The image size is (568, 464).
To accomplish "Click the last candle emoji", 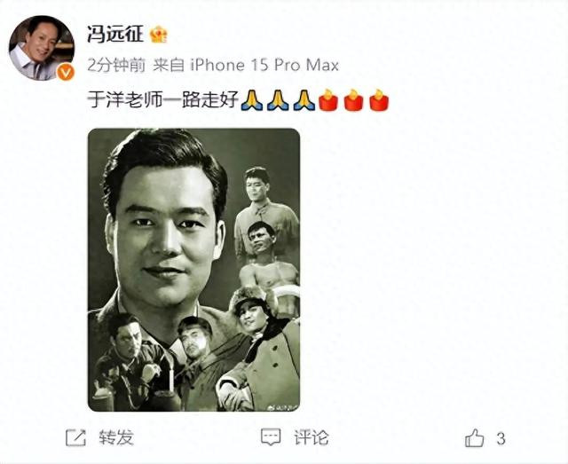I will [x=379, y=100].
